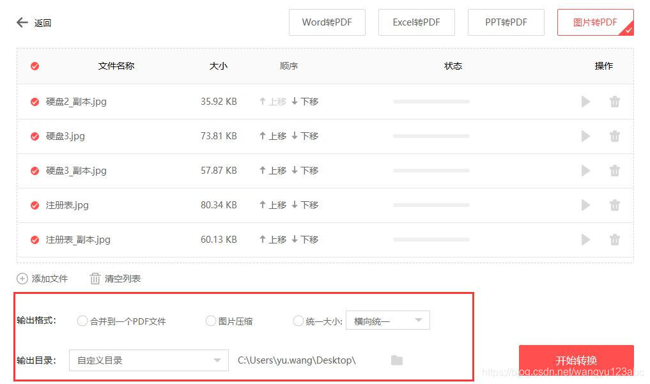Select the 图片压缩 radio option
This screenshot has height=384, width=650.
click(210, 321)
